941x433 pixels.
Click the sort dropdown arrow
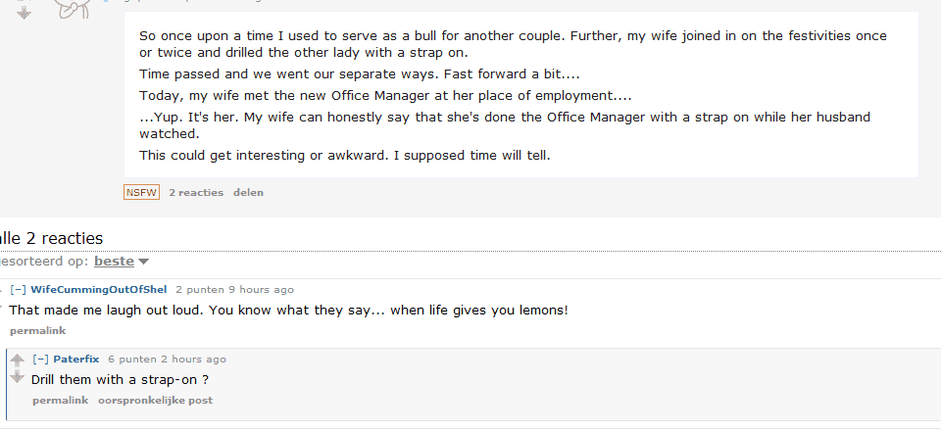tap(144, 262)
